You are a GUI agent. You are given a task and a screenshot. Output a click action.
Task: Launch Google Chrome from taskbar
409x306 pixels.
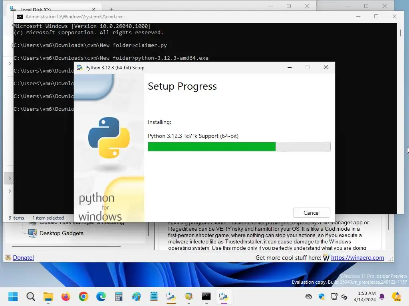tap(83, 296)
